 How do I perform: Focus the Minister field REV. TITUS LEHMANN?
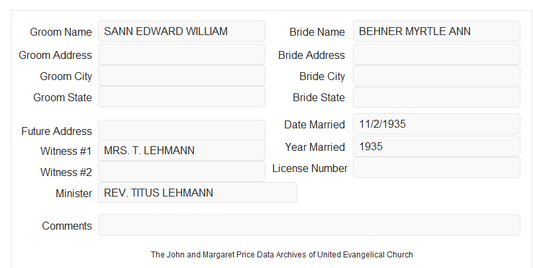pyautogui.click(x=197, y=193)
